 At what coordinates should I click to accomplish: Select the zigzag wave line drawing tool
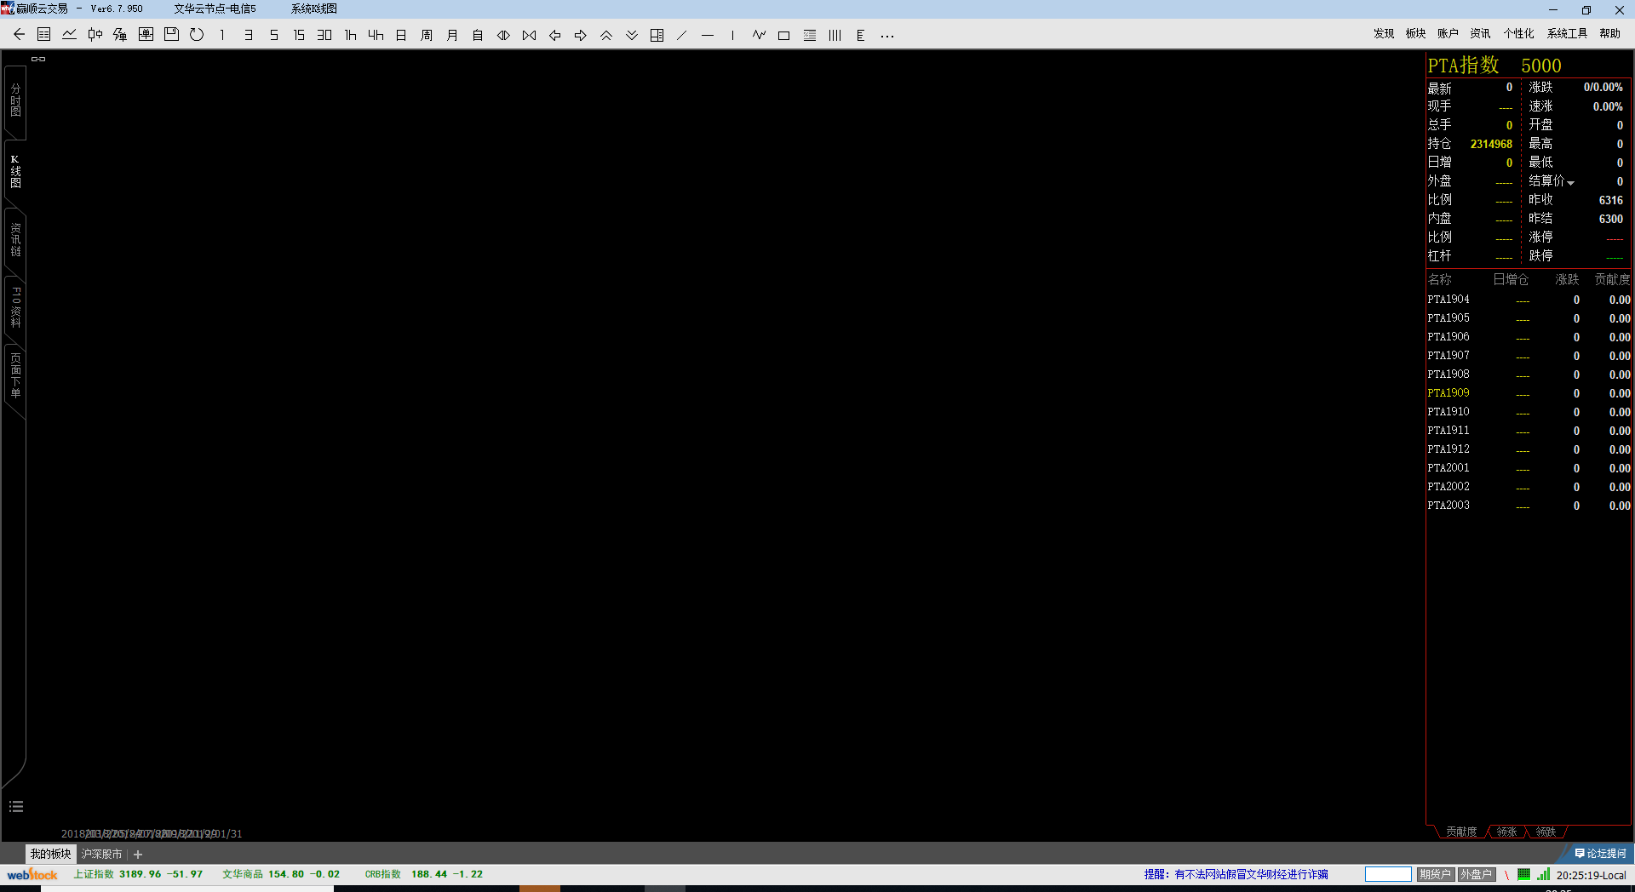tap(759, 35)
